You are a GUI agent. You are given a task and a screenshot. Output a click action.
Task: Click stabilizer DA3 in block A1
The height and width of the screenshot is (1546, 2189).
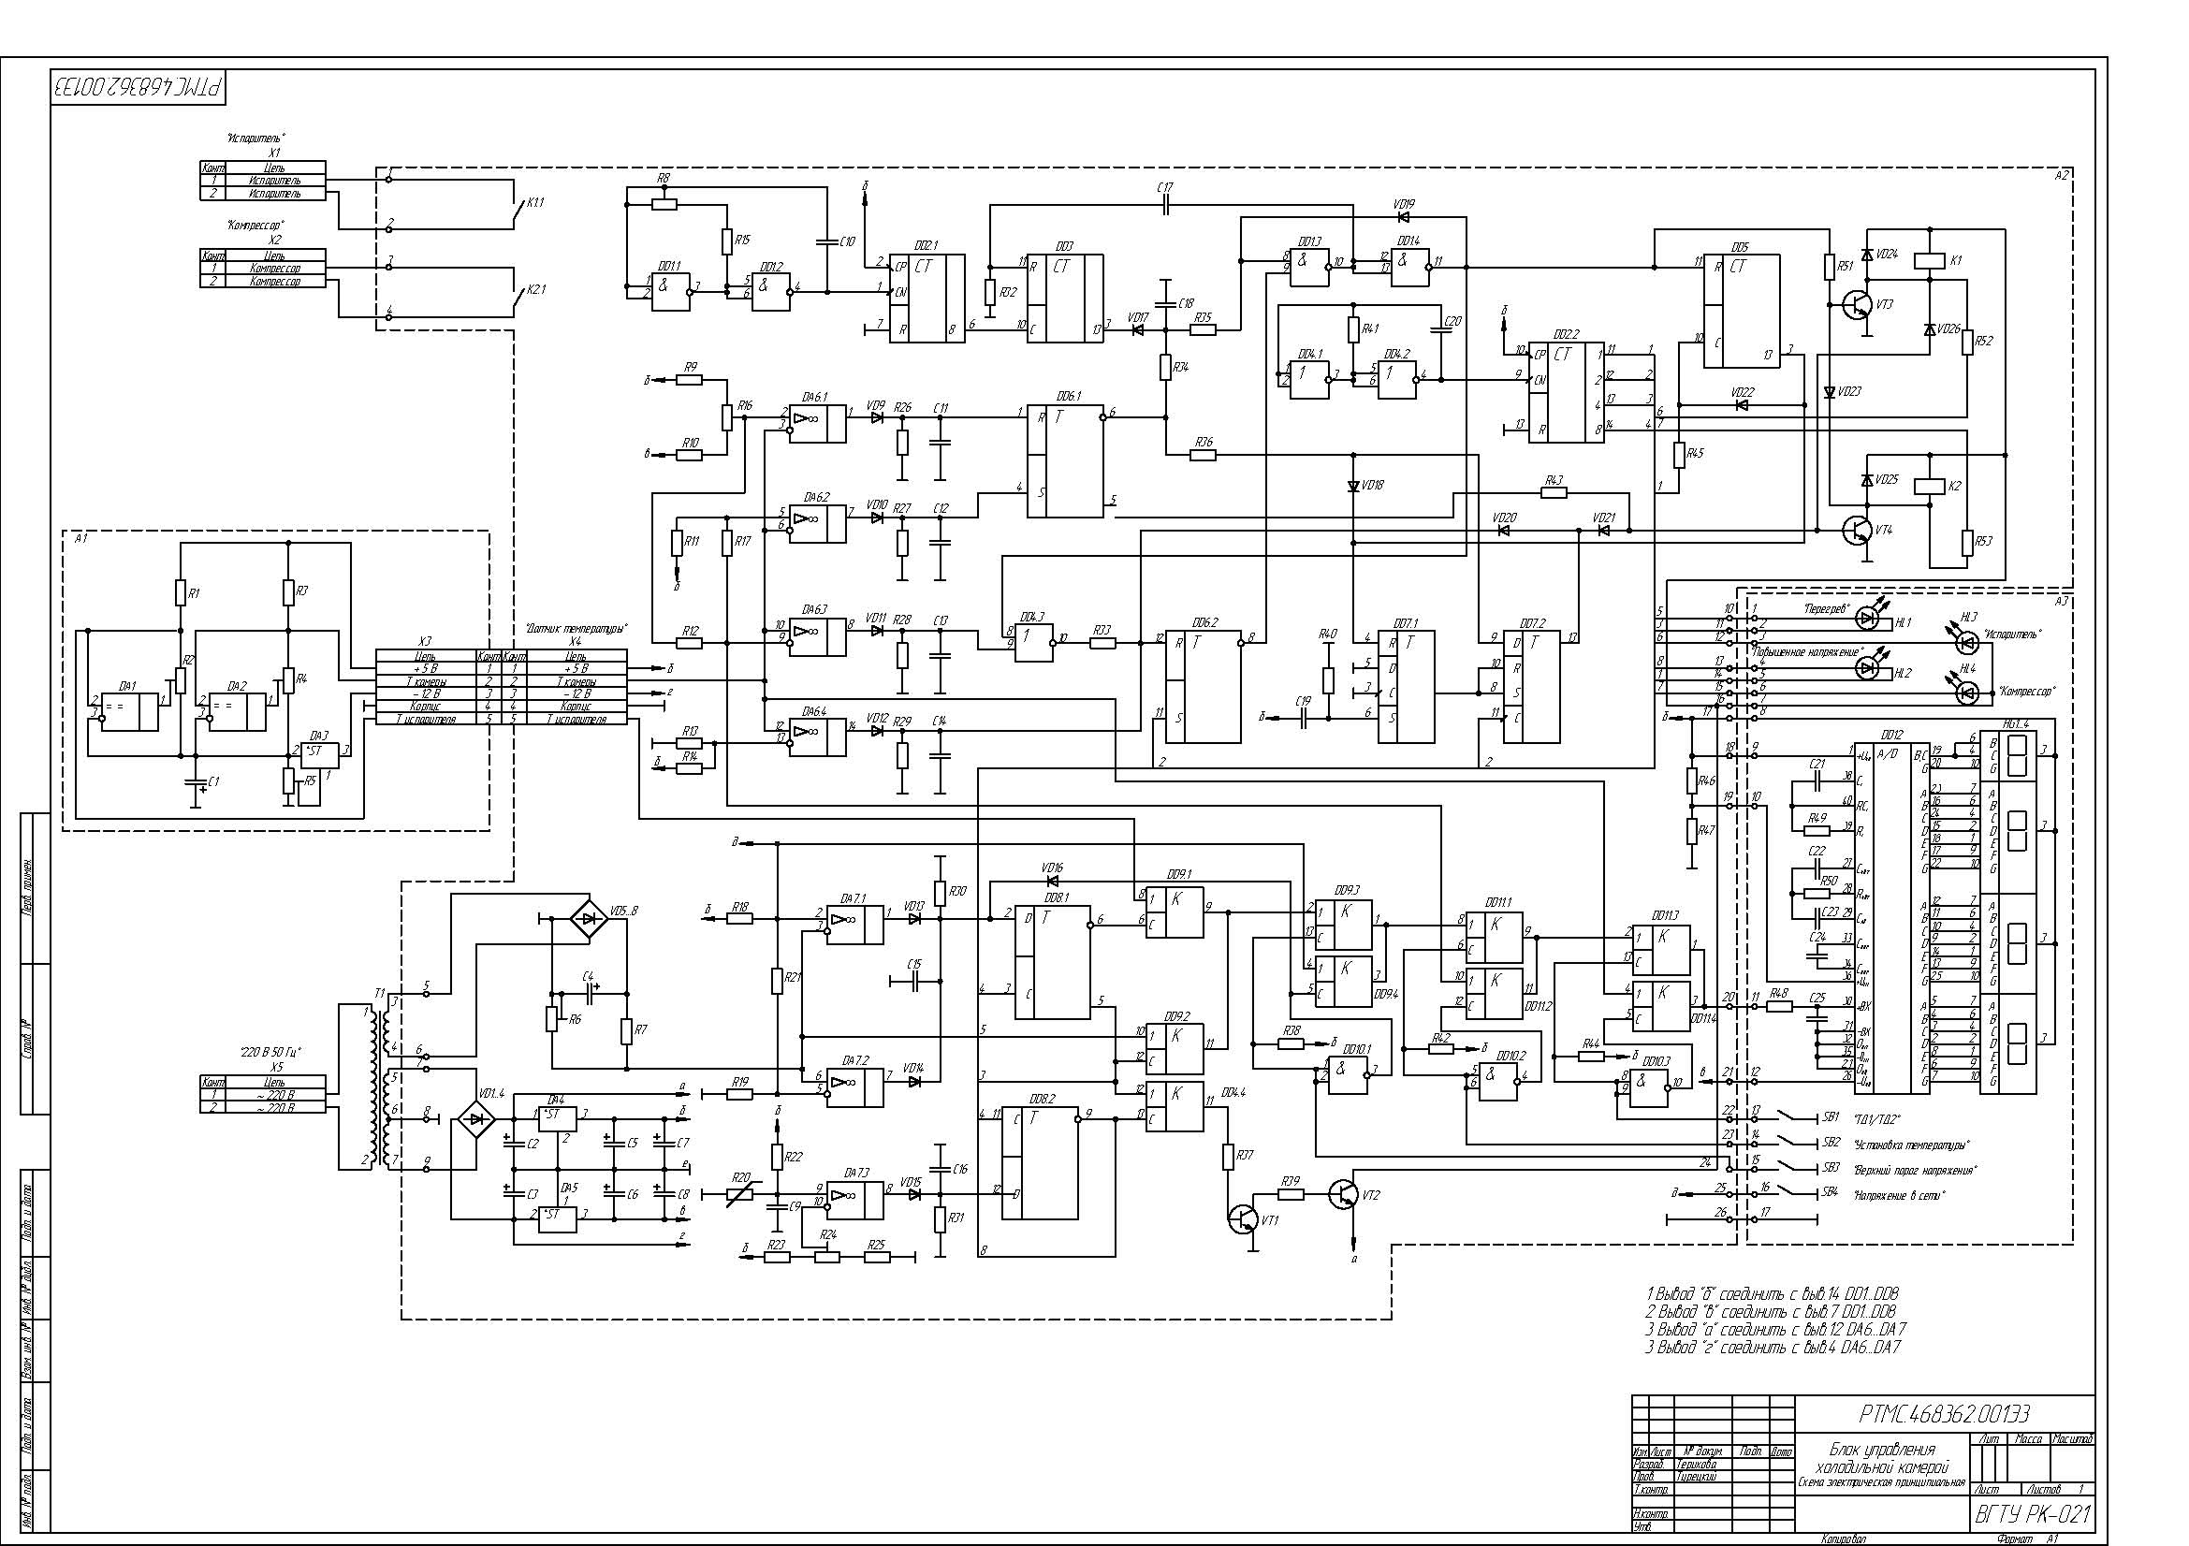point(320,754)
